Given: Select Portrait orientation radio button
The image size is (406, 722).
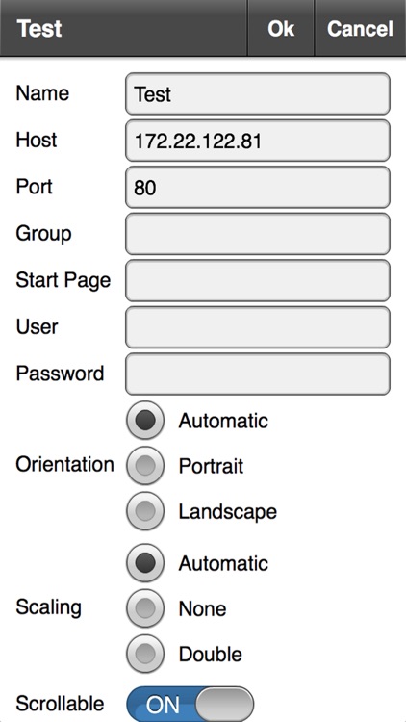Looking at the screenshot, I should pyautogui.click(x=145, y=466).
